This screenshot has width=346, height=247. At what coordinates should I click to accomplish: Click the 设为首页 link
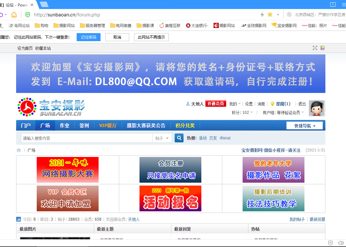pyautogui.click(x=25, y=48)
